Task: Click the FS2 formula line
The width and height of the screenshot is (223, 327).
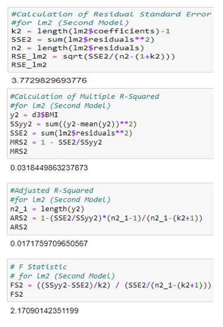Action: point(111,285)
